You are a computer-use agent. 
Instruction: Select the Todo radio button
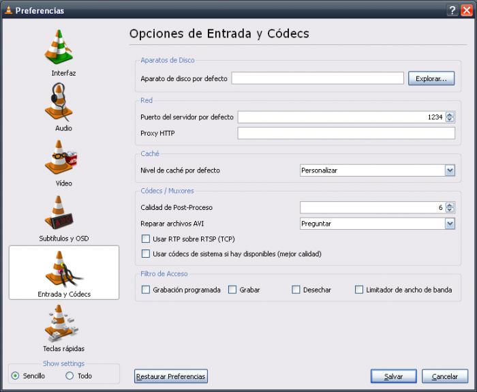tap(70, 376)
